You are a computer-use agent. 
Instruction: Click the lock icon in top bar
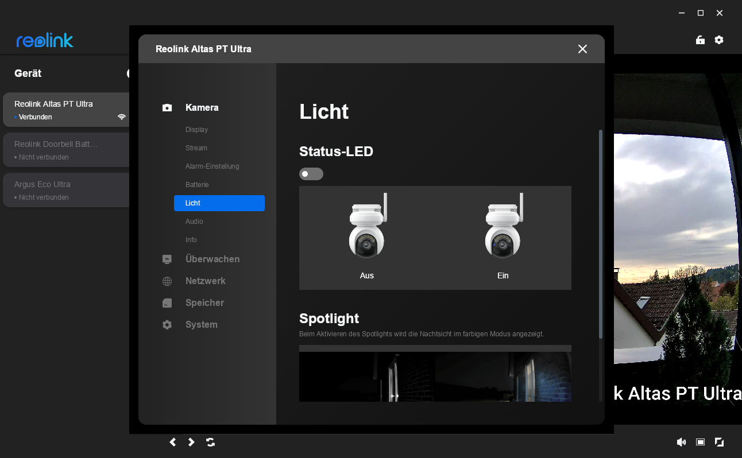click(x=700, y=40)
